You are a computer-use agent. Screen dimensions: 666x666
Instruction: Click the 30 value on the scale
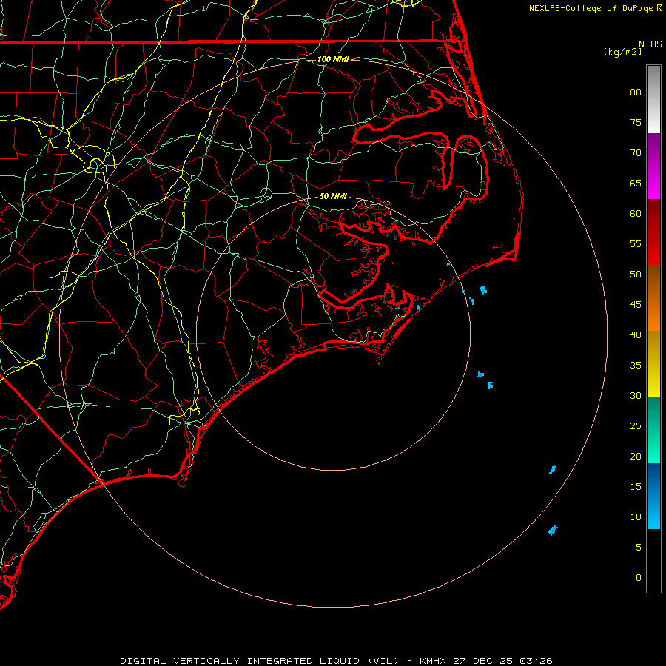coord(636,396)
